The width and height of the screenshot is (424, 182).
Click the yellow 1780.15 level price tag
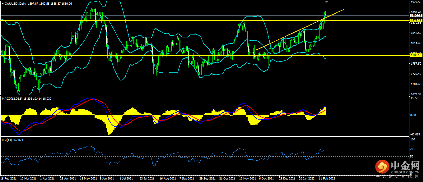pyautogui.click(x=416, y=55)
